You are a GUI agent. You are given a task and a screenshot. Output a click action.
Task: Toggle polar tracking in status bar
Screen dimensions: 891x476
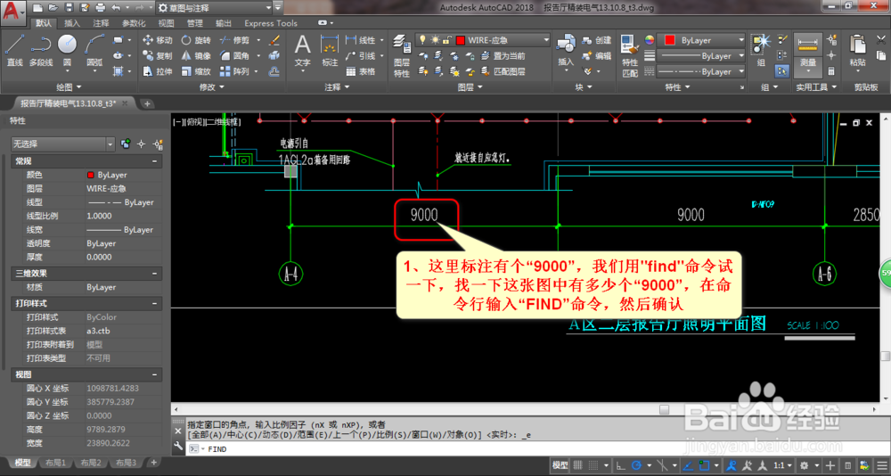pyautogui.click(x=636, y=465)
